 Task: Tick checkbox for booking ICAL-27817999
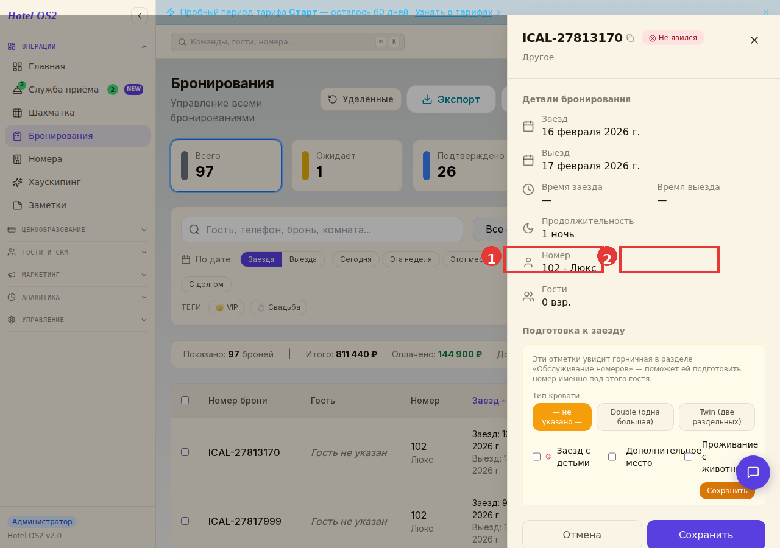pyautogui.click(x=185, y=521)
